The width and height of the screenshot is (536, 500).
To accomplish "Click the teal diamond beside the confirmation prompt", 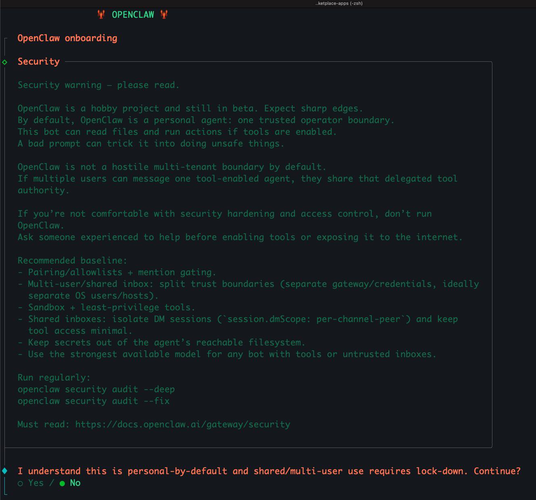I will (4, 470).
